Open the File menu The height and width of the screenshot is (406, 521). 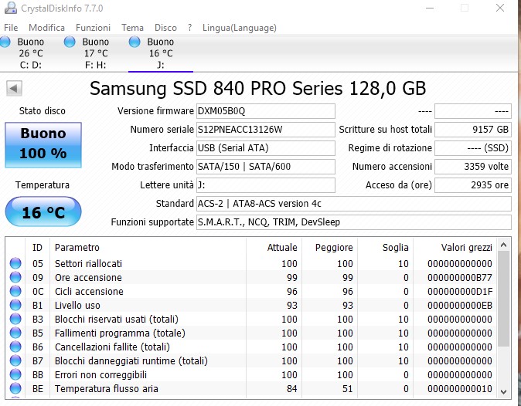pos(11,28)
